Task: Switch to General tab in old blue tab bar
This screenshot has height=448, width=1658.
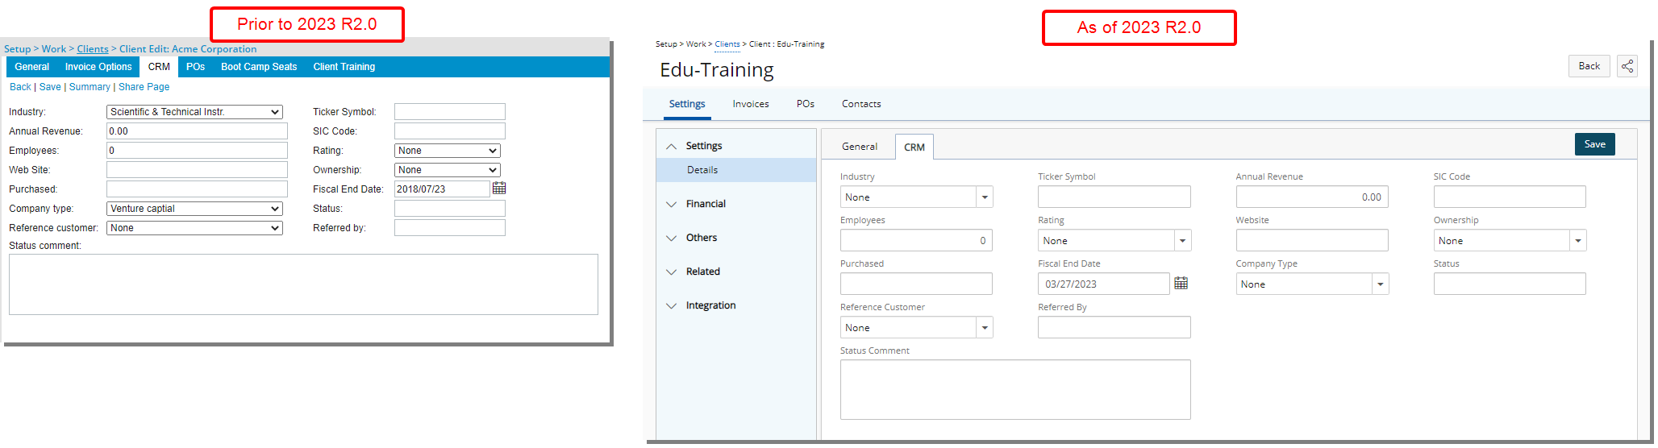Action: (x=32, y=67)
